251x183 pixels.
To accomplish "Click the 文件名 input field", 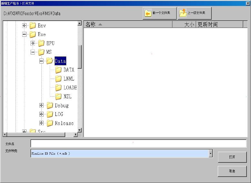I will tap(138, 143).
